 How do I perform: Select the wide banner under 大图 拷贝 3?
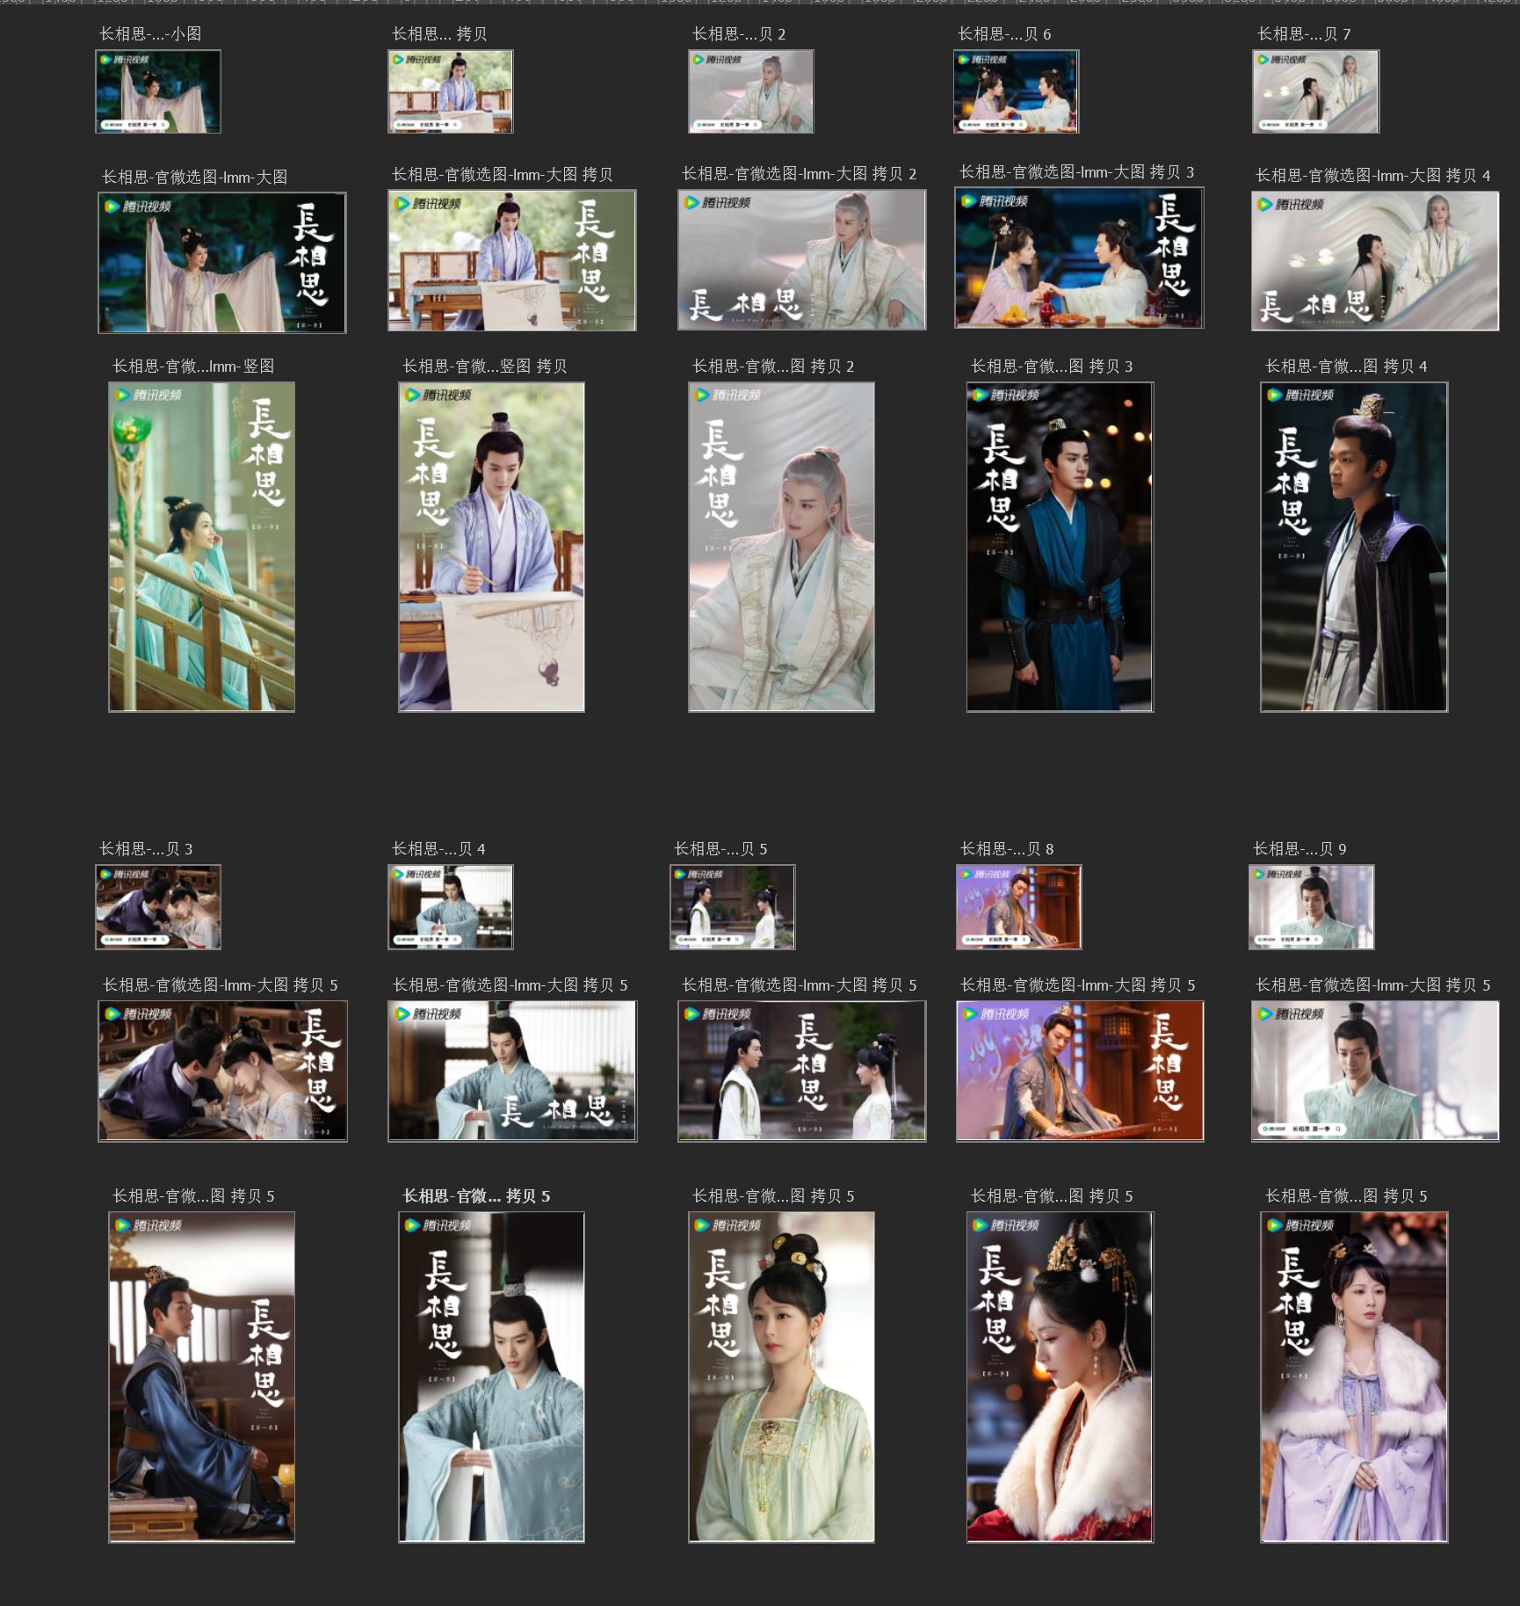tap(1080, 258)
